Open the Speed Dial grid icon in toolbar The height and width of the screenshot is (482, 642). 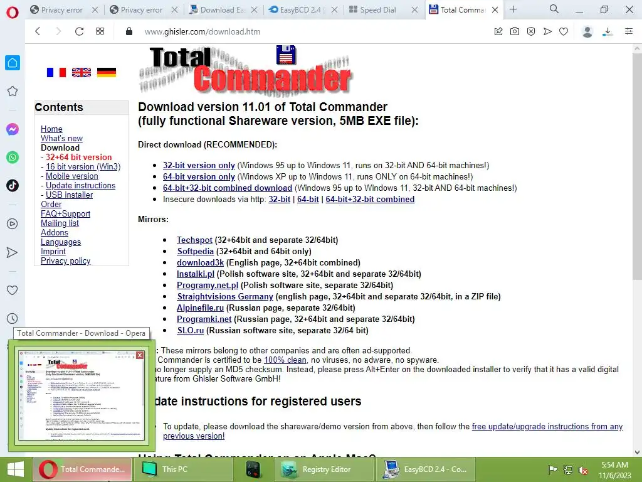coord(100,31)
